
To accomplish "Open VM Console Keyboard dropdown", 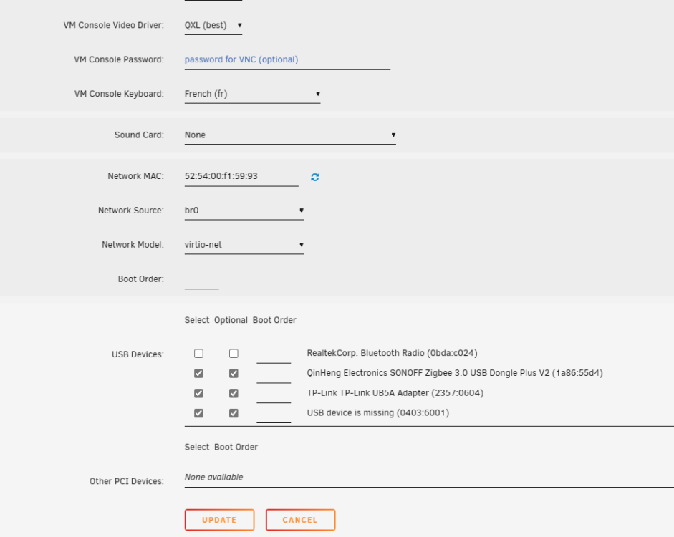I will [x=252, y=94].
